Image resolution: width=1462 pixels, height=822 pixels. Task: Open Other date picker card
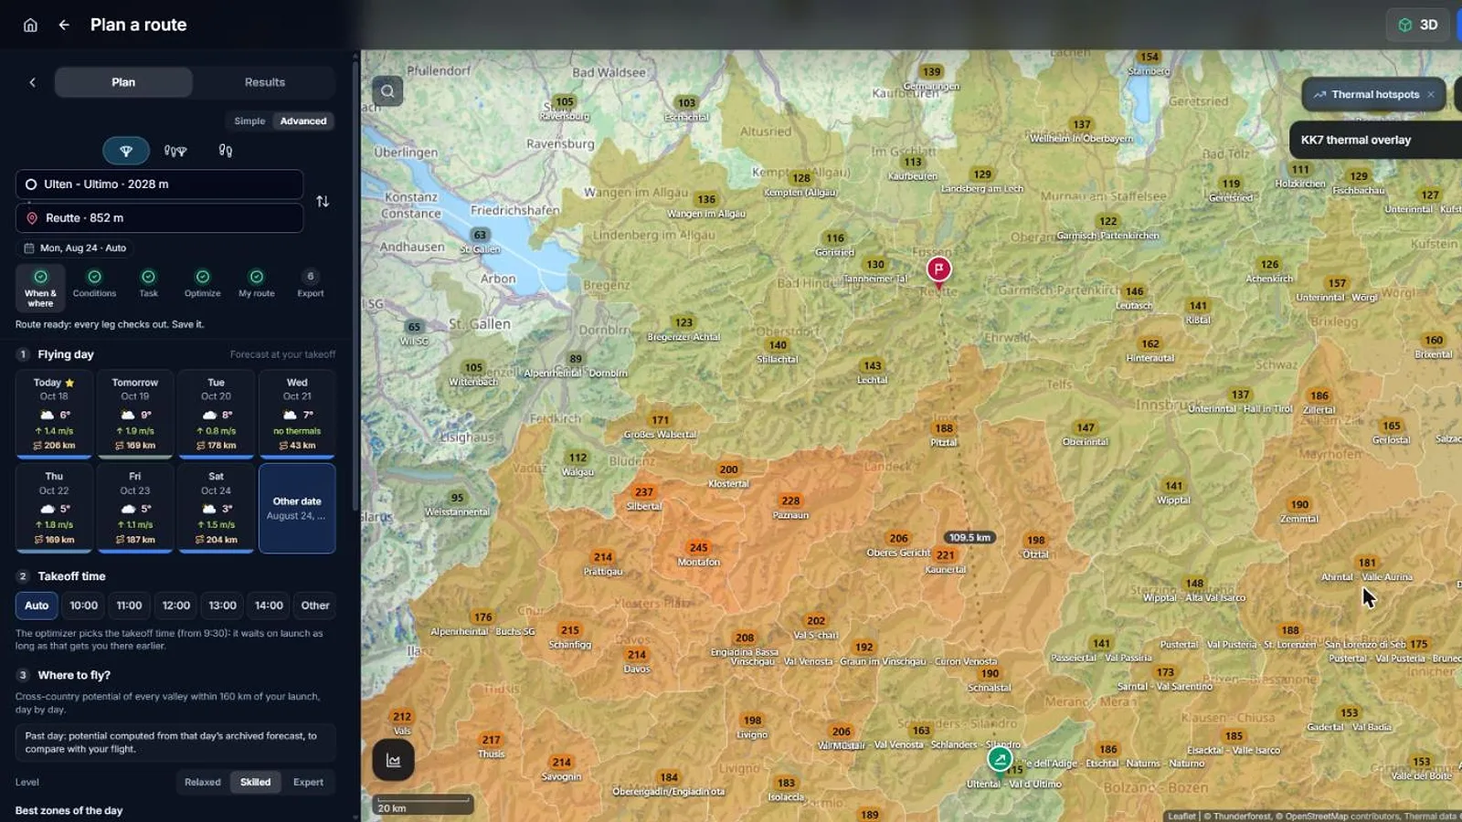pos(297,508)
